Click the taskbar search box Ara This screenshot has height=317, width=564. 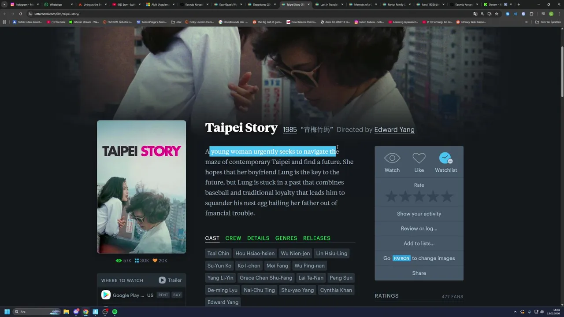point(37,312)
